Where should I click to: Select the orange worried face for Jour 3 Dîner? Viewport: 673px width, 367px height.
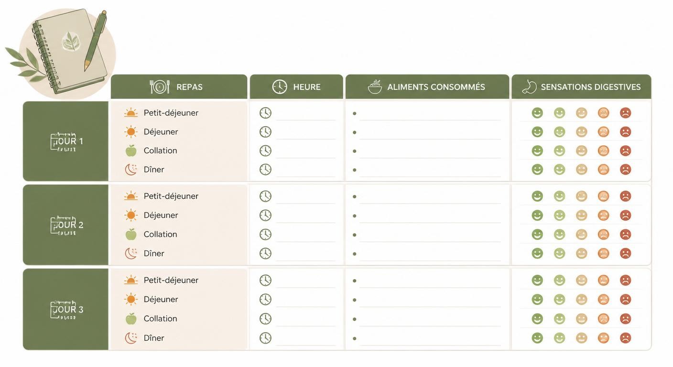tap(603, 338)
